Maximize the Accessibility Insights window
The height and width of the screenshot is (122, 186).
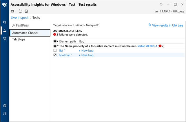tap(175, 4)
